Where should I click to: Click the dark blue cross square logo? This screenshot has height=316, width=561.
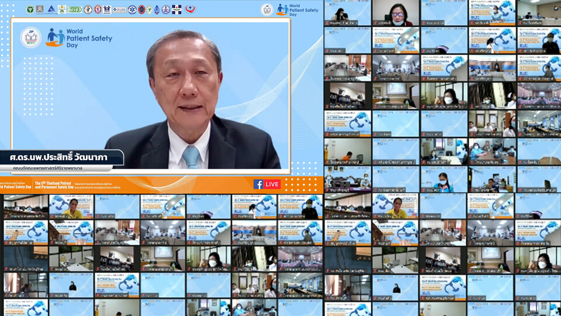[x=176, y=9]
